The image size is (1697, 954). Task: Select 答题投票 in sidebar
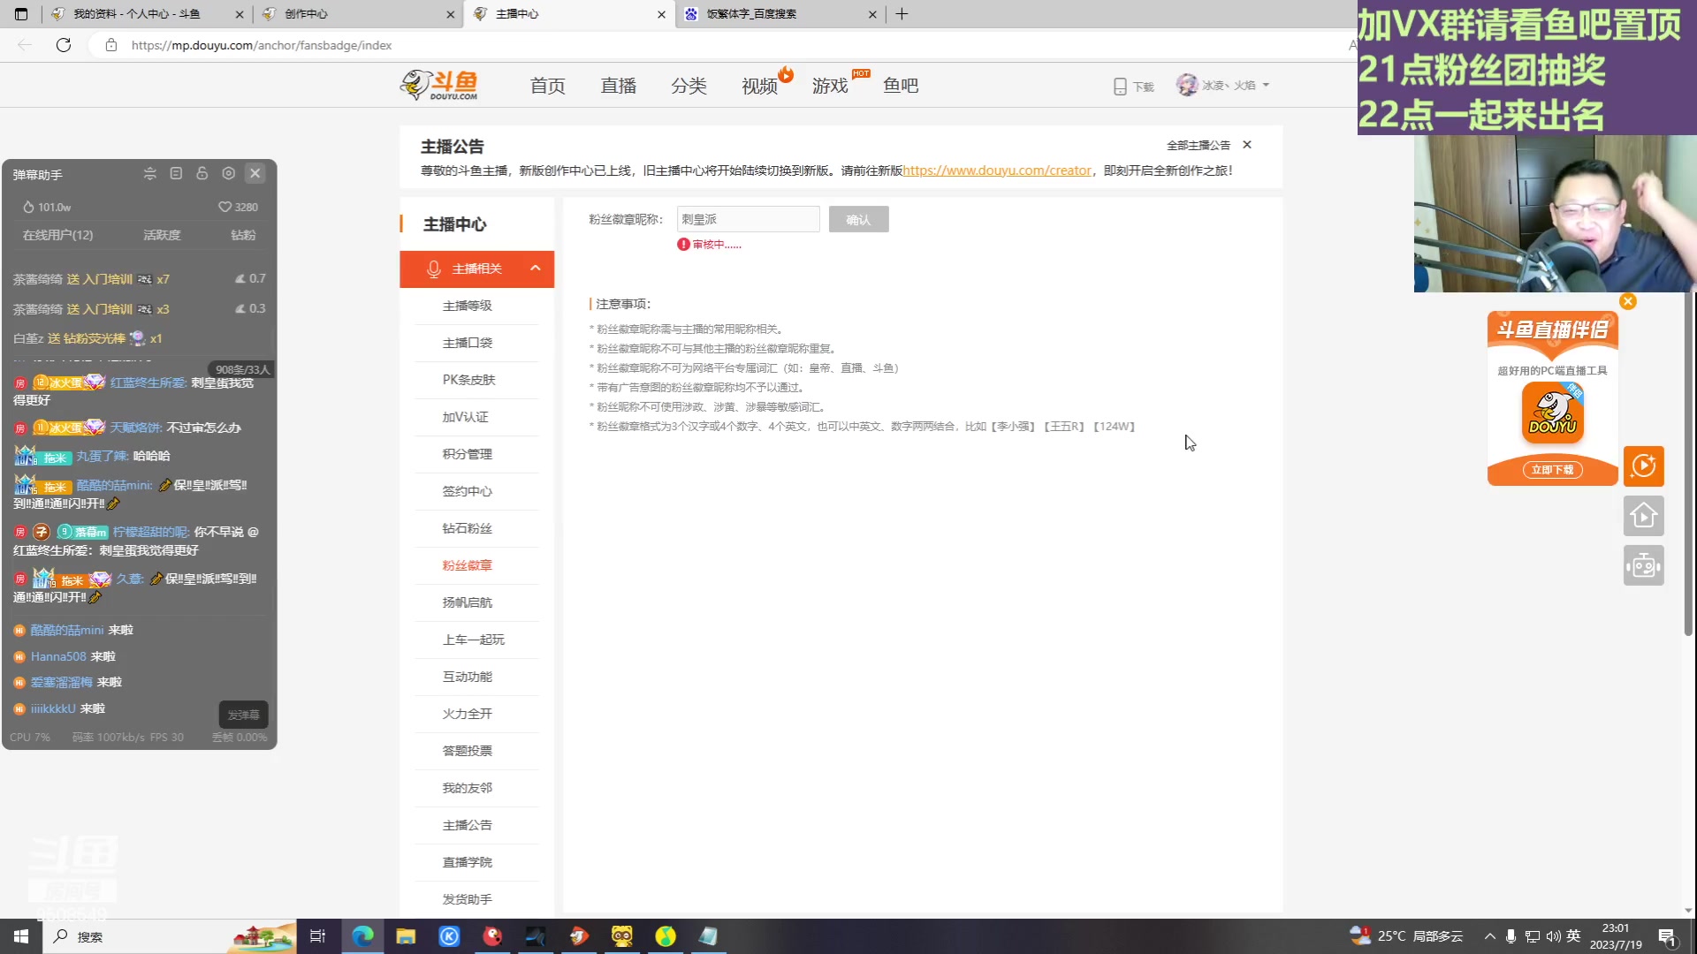coord(468,751)
